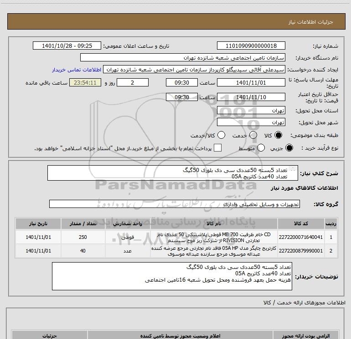The width and height of the screenshot is (351, 339).
Task: Select the متوسط purchase type radio
Action: pyautogui.click(x=261, y=148)
